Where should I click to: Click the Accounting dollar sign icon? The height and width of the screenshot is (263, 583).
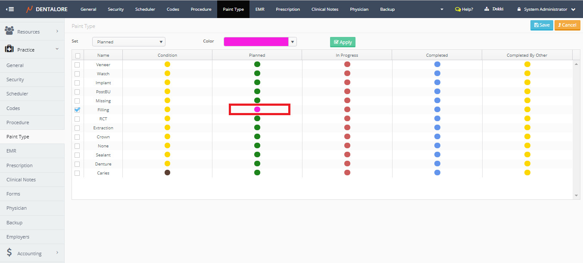(x=9, y=253)
